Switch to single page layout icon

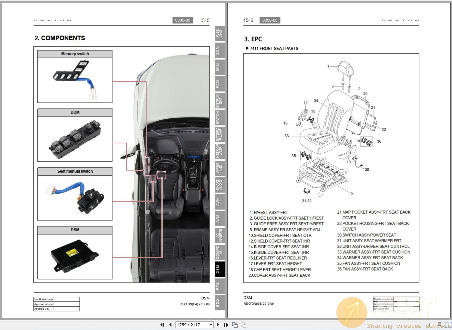point(431,325)
